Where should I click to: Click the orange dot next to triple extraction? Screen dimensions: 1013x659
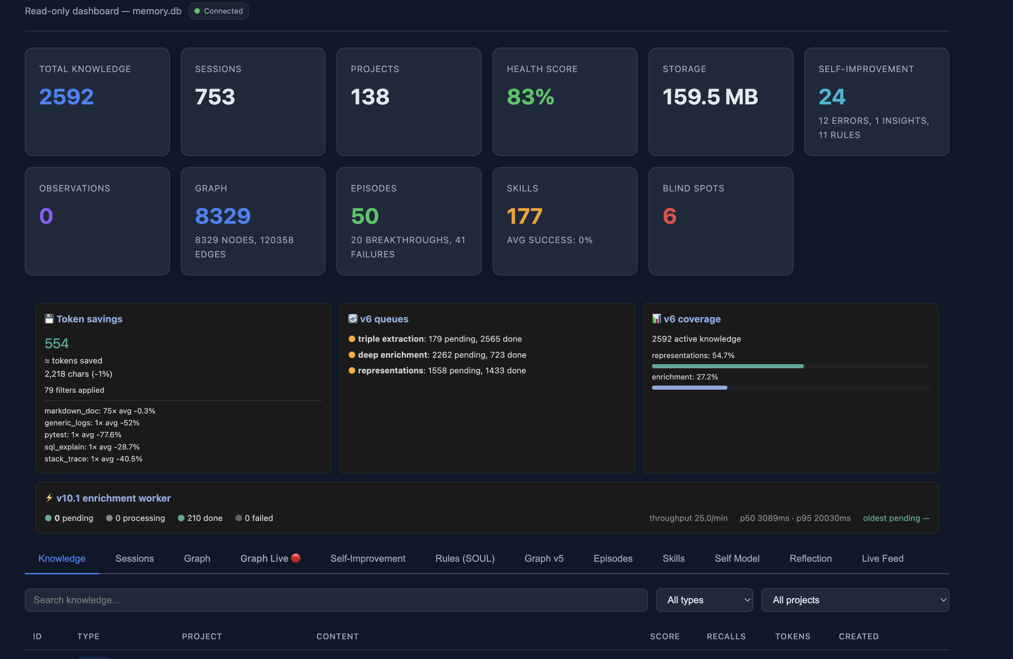(351, 339)
